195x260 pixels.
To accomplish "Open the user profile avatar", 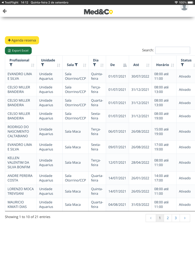I will click(184, 7).
